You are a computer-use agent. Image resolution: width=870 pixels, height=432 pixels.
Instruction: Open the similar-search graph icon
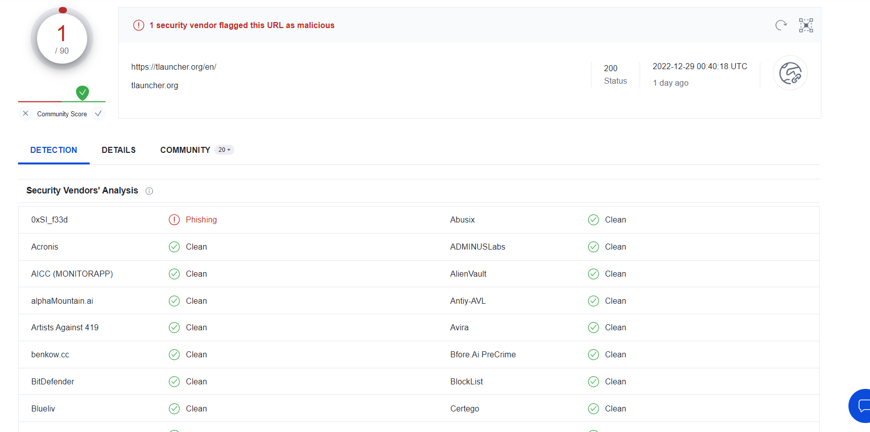pos(806,25)
